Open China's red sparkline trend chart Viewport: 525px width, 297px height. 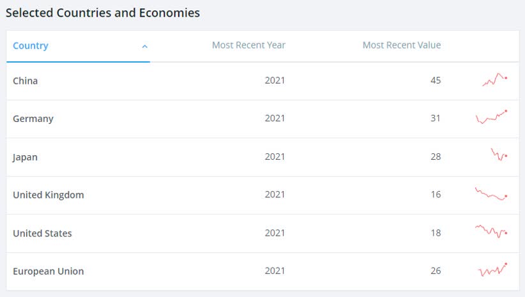[x=494, y=80]
